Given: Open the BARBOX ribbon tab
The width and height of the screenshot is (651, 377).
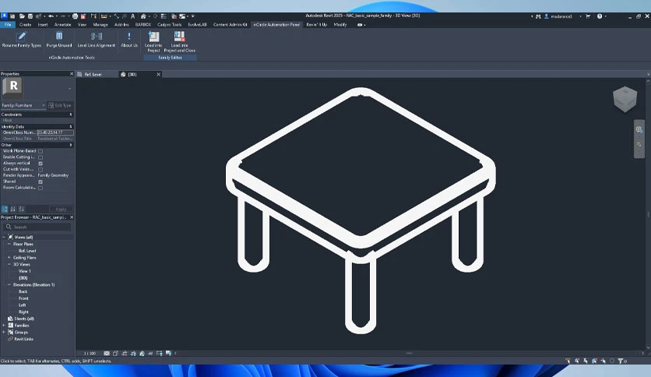Looking at the screenshot, I should click(x=143, y=25).
